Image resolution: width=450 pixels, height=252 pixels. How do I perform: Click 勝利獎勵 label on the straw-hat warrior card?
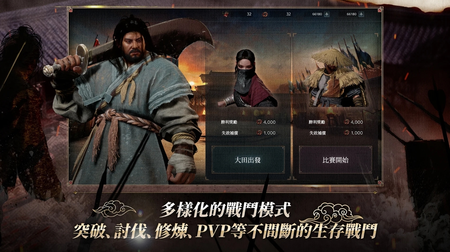pyautogui.click(x=317, y=122)
